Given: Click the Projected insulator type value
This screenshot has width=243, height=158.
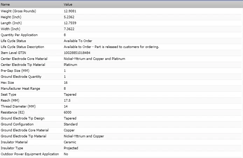Looking at the screenshot, I should coord(71,148).
